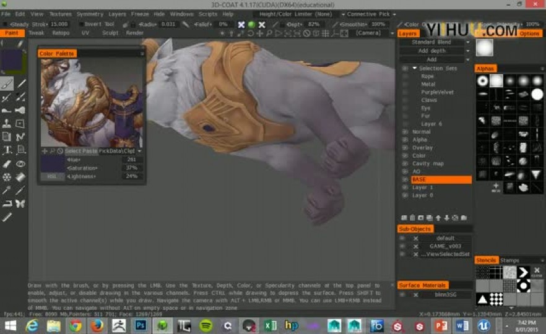Select the butterfly symmetry-copy tool icon

pos(20,204)
